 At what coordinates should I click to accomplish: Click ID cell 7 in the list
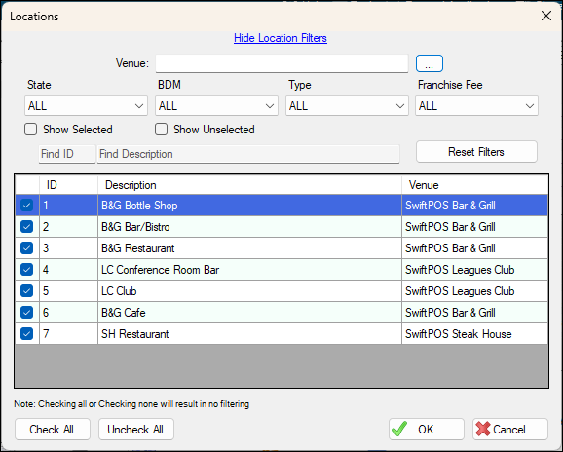(x=68, y=334)
